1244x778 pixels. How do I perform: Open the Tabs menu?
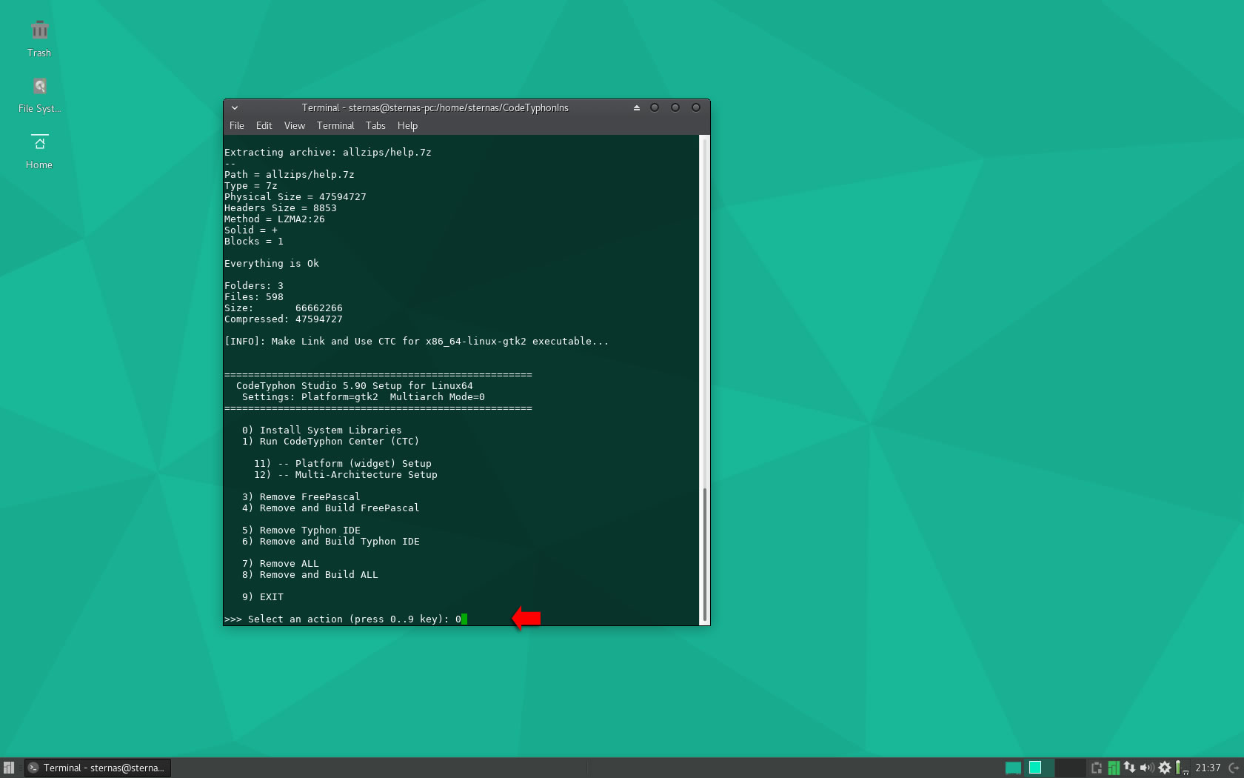[375, 126]
